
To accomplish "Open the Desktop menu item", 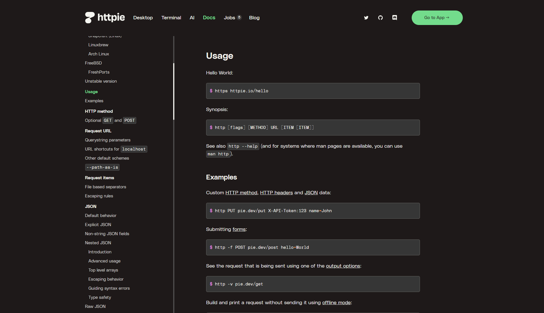I will click(143, 18).
